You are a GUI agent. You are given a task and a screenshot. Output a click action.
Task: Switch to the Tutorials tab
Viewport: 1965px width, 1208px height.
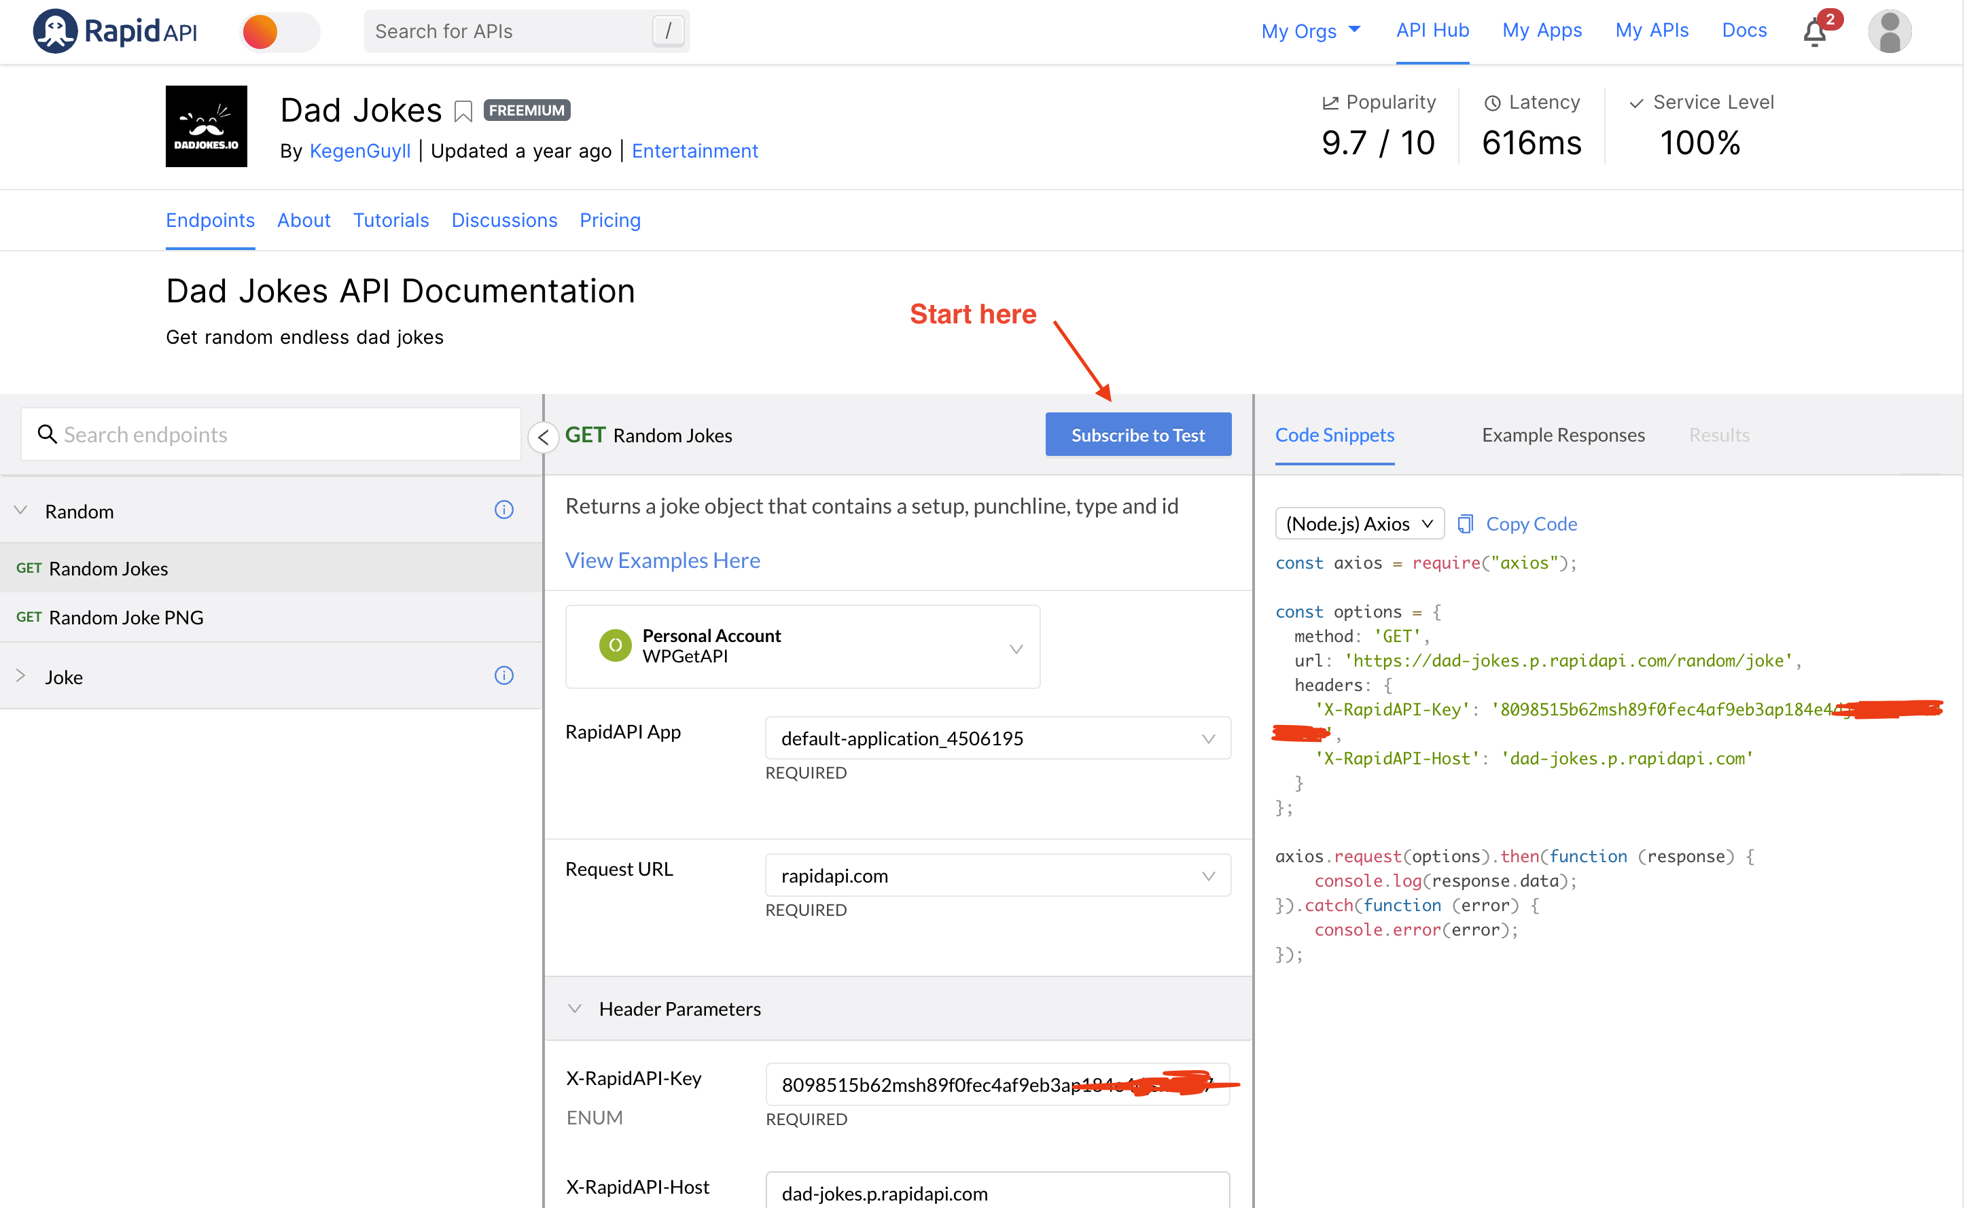391,221
